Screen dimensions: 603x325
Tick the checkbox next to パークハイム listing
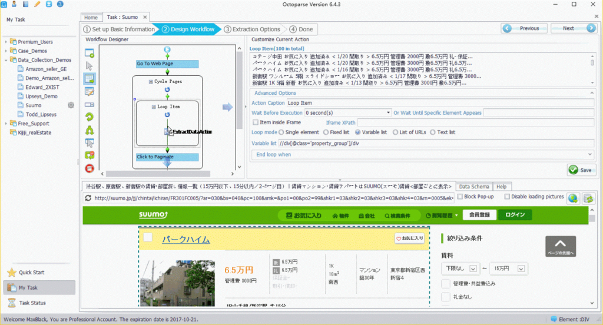[148, 238]
